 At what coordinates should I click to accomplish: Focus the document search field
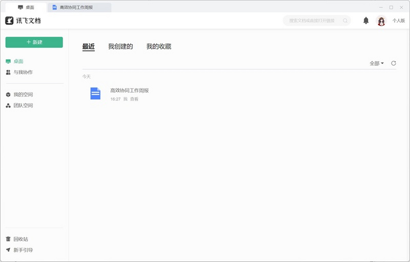point(317,20)
